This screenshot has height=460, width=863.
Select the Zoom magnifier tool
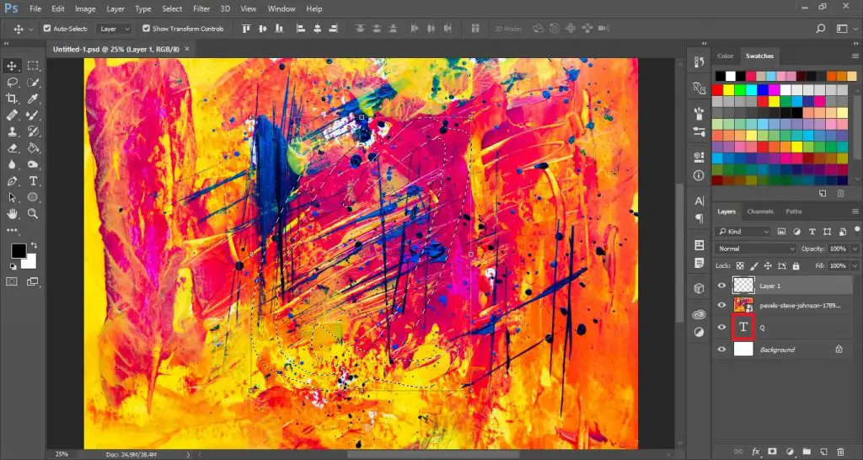tap(33, 213)
